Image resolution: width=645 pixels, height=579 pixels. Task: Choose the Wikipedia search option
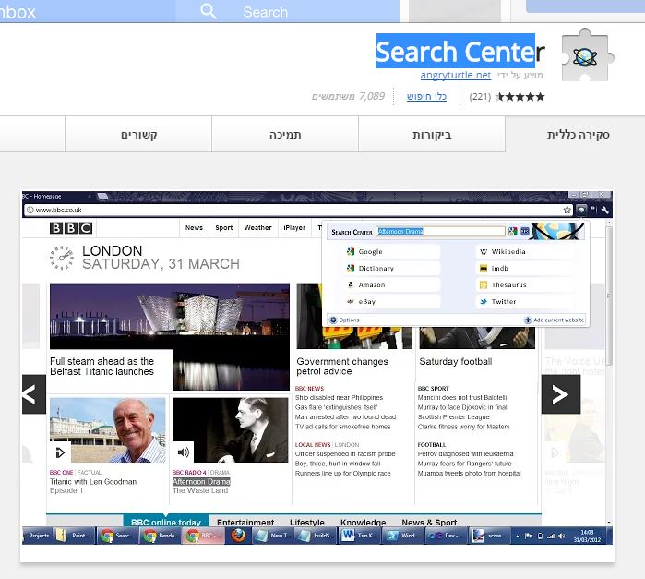pyautogui.click(x=525, y=251)
